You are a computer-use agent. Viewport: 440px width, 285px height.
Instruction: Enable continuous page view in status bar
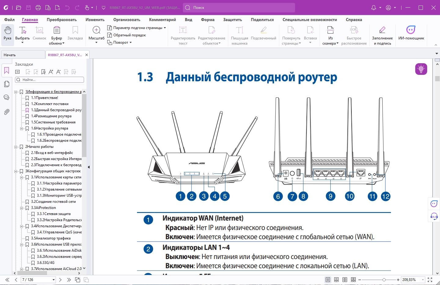point(336,280)
